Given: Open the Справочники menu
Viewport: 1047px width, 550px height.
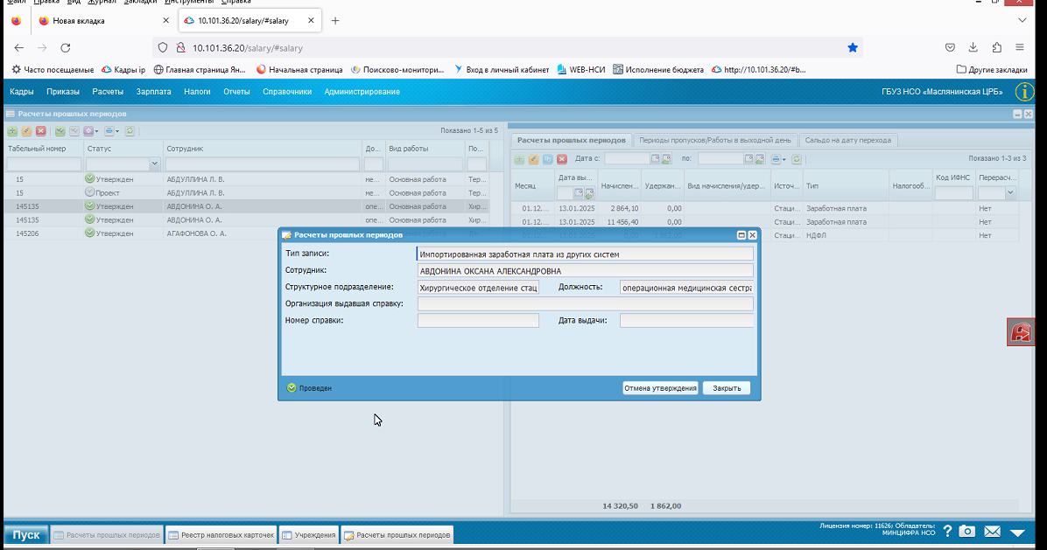Looking at the screenshot, I should (x=287, y=92).
